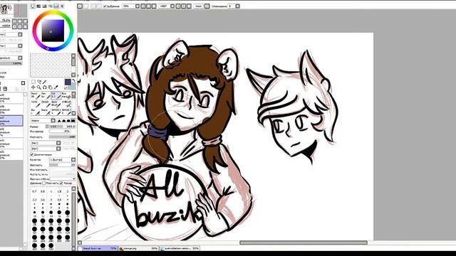Select the zoom magnifier tool

(x=38, y=87)
